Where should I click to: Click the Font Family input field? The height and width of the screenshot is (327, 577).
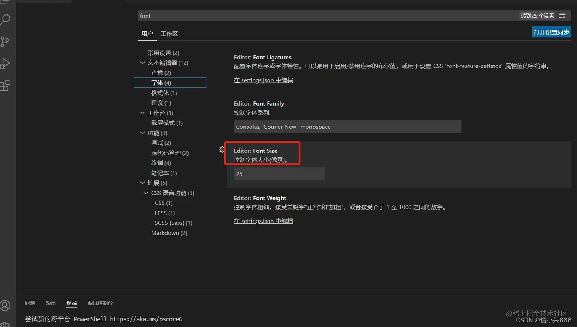pyautogui.click(x=348, y=127)
